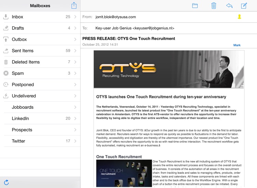Open the LinkedIn mailbox
This screenshot has height=188, width=257.
coord(20,118)
